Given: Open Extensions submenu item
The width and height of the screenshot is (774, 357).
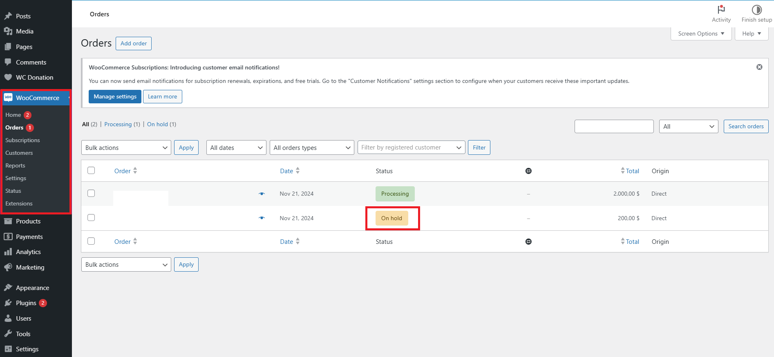Looking at the screenshot, I should click(19, 203).
